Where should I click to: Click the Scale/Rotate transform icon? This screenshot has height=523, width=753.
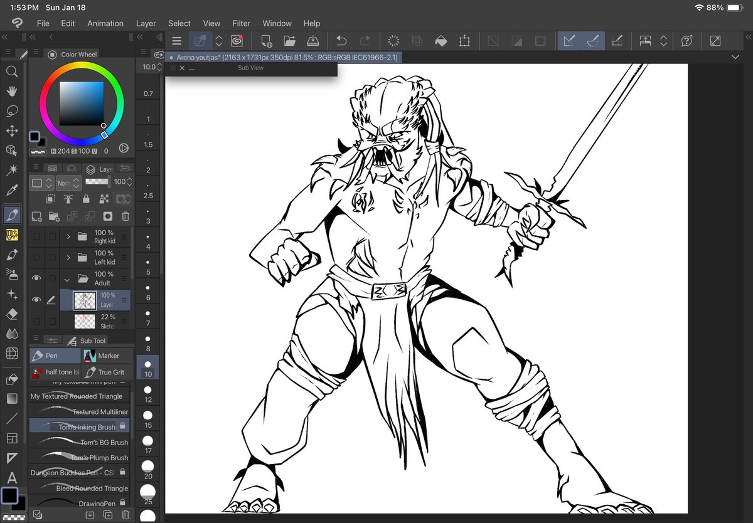[x=464, y=41]
